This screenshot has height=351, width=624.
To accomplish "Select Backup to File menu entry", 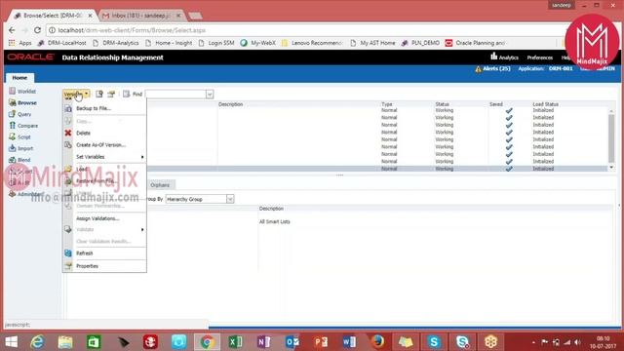I will tap(94, 108).
